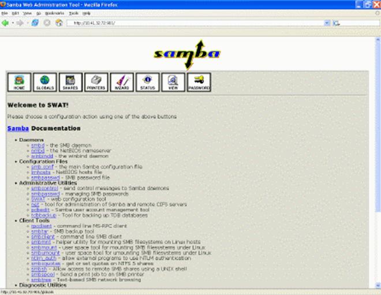381x295 pixels.
Task: Open the Printers configuration icon
Action: coord(96,82)
